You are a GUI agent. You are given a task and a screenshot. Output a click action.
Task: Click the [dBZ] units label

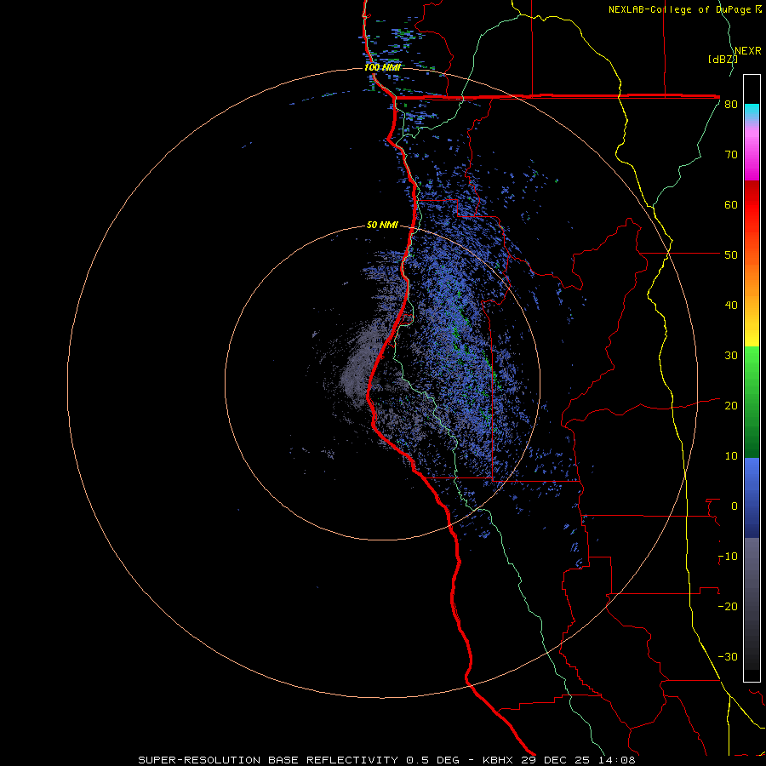click(723, 59)
